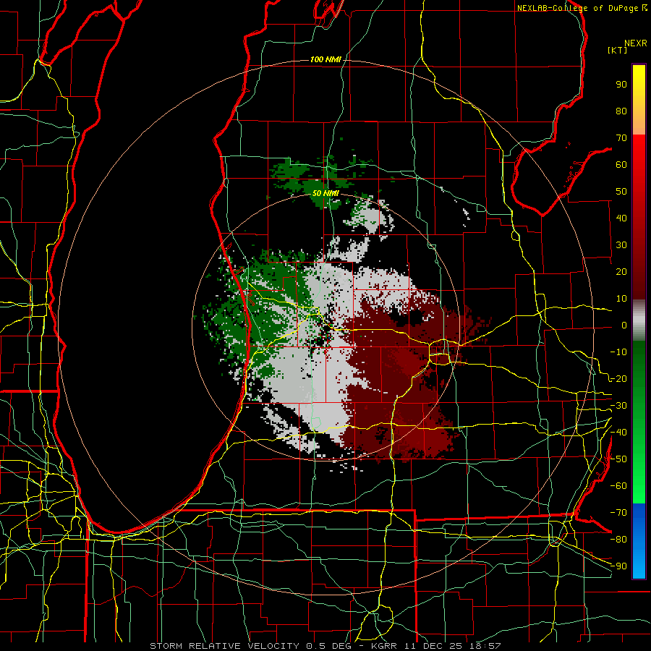This screenshot has height=651, width=651.
Task: Click the "30" value on velocity scale
Action: pos(621,245)
